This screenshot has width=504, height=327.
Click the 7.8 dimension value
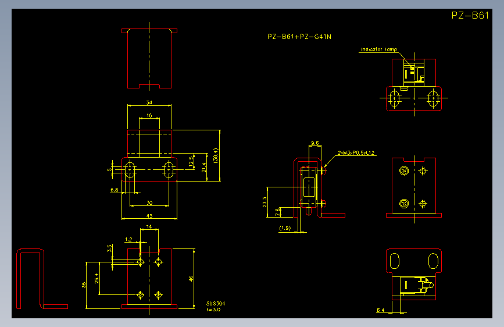tap(278, 212)
